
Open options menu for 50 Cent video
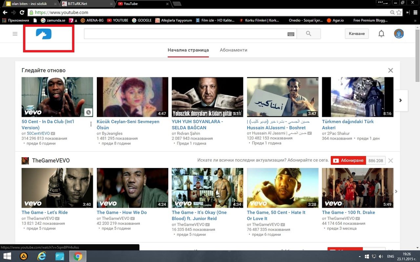(x=91, y=124)
